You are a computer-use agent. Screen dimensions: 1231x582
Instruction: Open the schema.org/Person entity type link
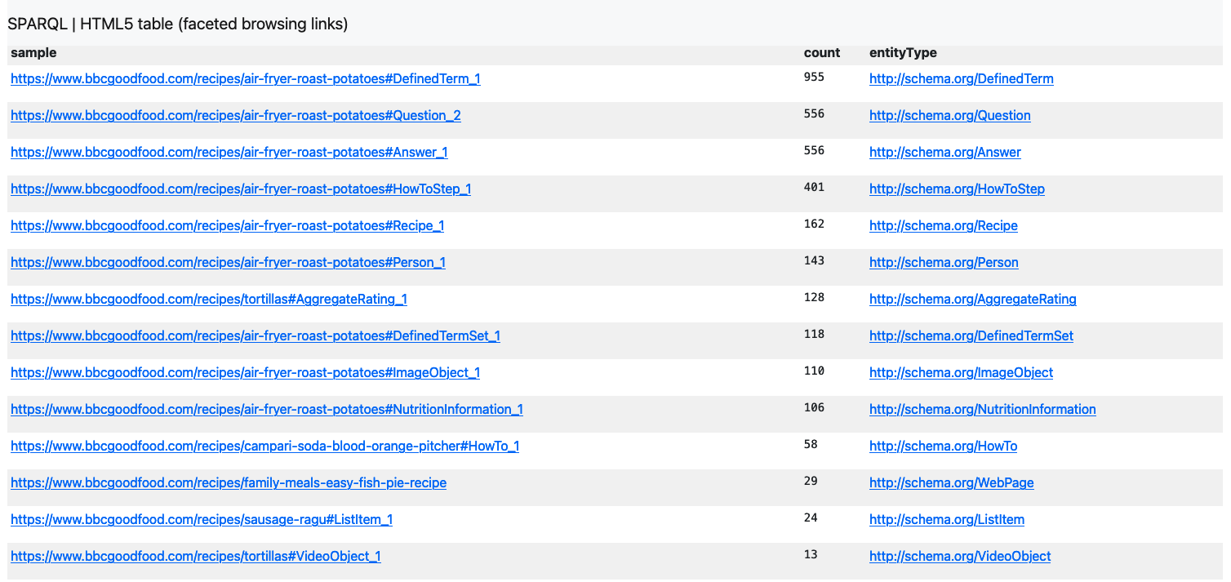(944, 263)
